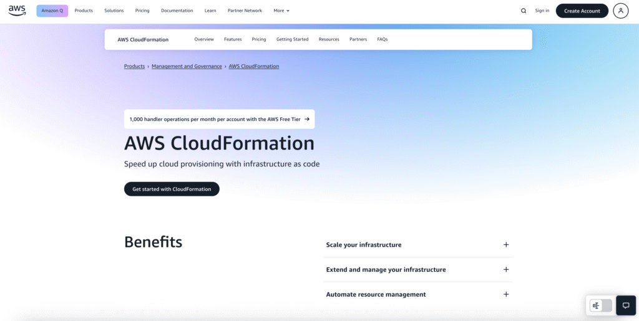Switch to the Partners tab
The height and width of the screenshot is (321, 639).
[x=358, y=39]
